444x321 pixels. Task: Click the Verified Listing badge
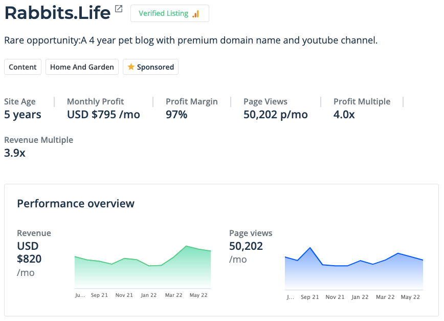pyautogui.click(x=169, y=14)
